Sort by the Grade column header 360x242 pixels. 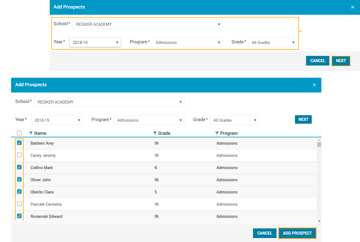click(164, 133)
